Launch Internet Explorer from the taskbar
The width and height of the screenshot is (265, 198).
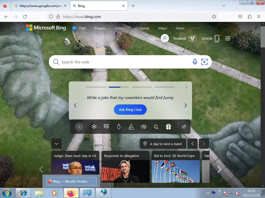(23, 193)
